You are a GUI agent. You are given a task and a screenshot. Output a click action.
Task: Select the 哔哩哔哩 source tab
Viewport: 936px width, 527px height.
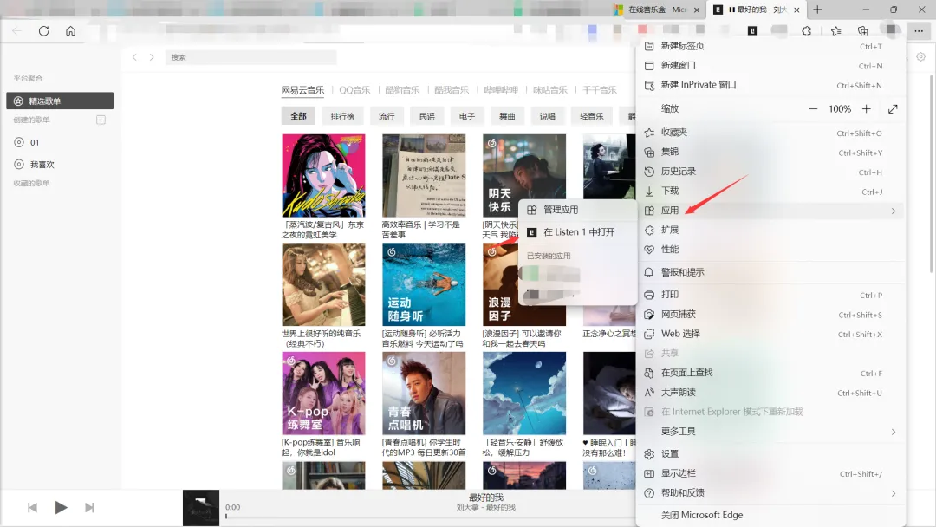click(x=501, y=90)
